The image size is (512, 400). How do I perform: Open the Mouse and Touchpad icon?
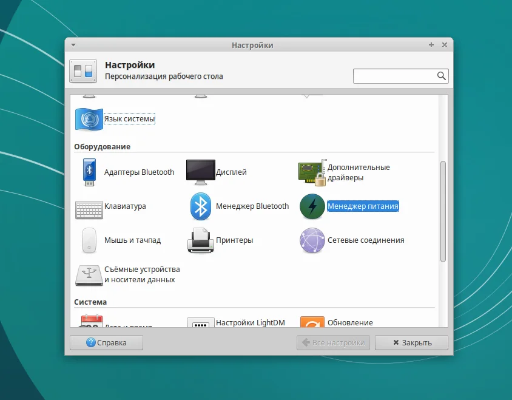click(x=89, y=240)
